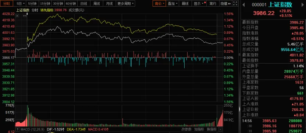Click the 今日开盘 value 3985.46

[297, 28]
